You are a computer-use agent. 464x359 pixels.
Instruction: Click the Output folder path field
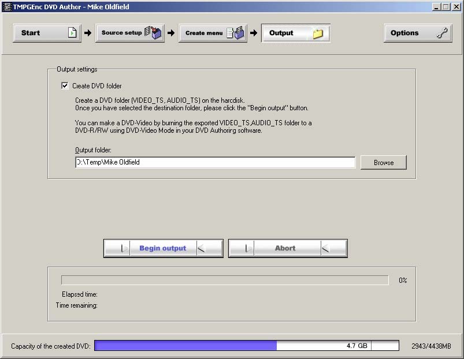[x=215, y=162]
